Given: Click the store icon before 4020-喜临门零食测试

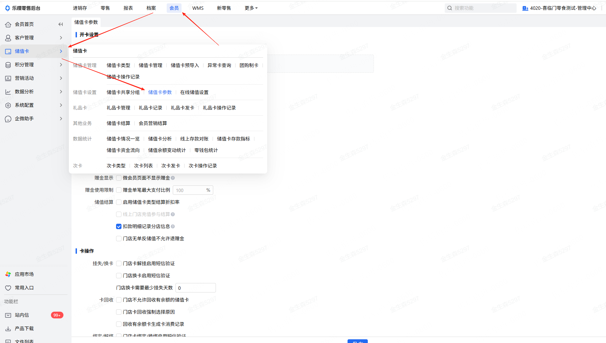Looking at the screenshot, I should click(x=525, y=8).
